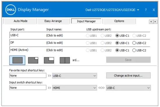Click Change active input button
This screenshot has width=160, height=107.
point(128,75)
